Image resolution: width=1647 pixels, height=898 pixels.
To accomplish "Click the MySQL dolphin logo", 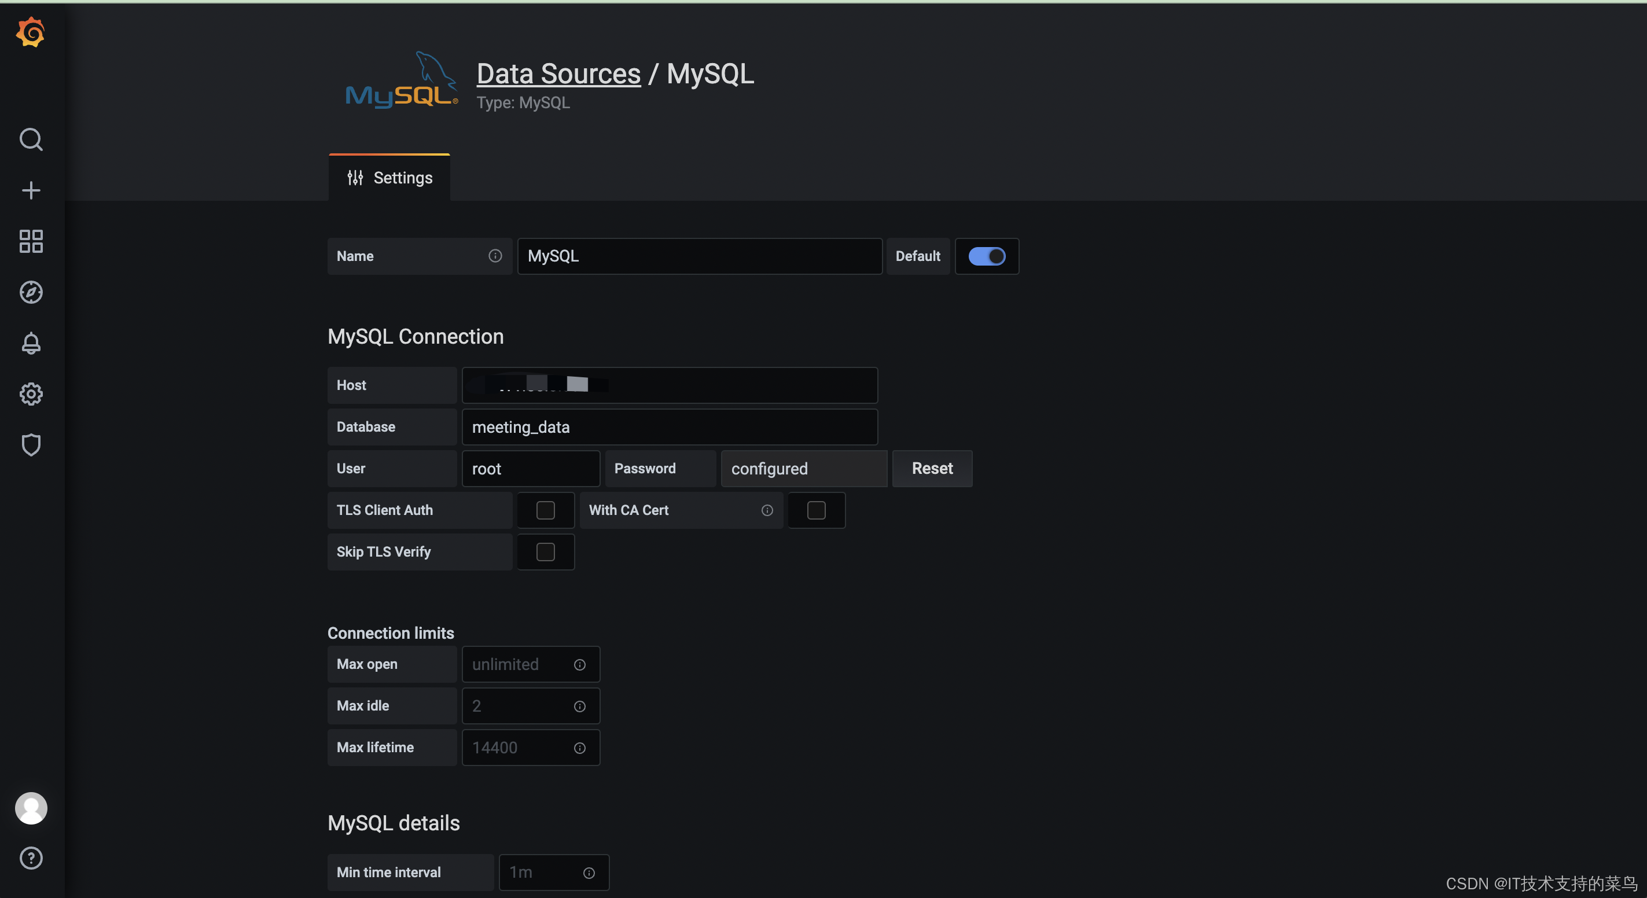I will point(402,80).
